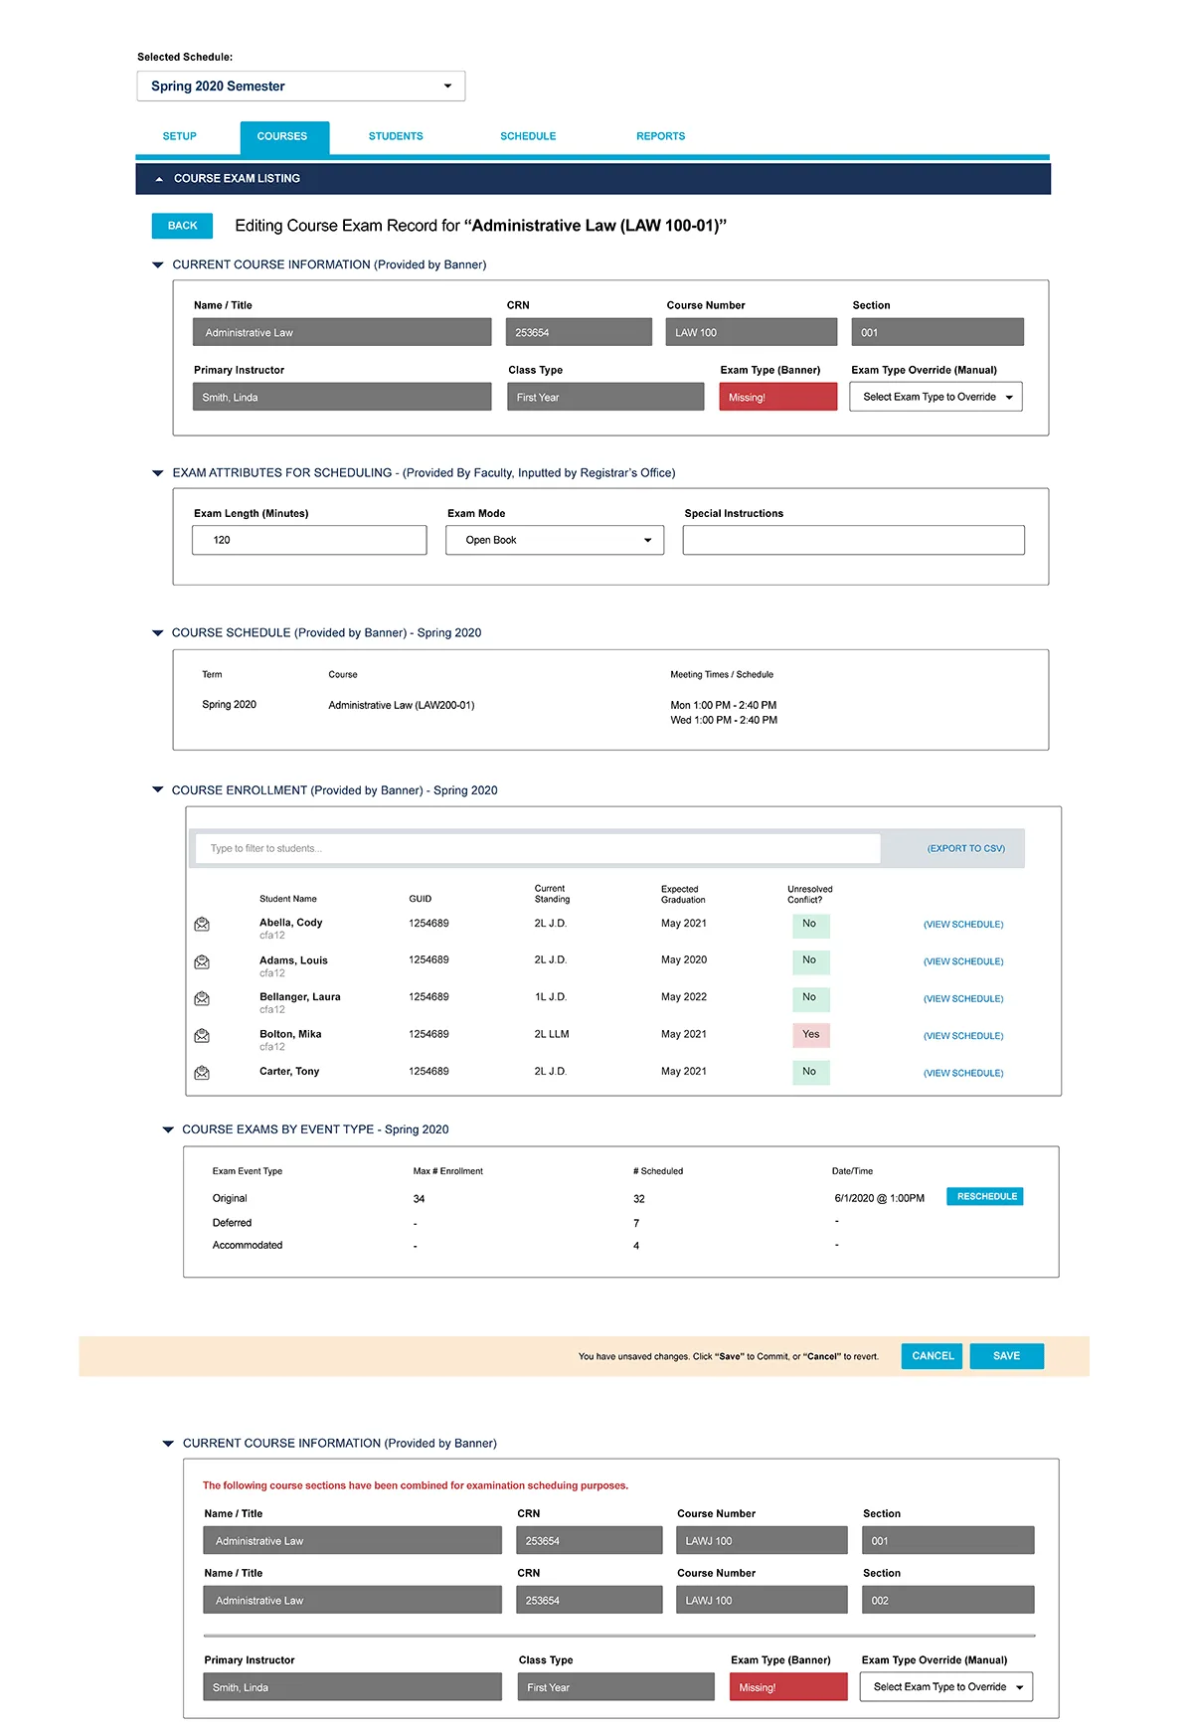Click envelope icon beside Bolton, Mika

pyautogui.click(x=202, y=1036)
